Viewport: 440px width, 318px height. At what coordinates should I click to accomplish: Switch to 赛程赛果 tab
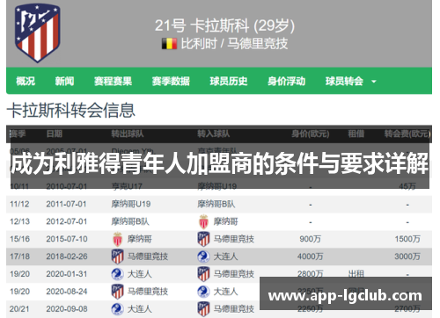coord(113,81)
